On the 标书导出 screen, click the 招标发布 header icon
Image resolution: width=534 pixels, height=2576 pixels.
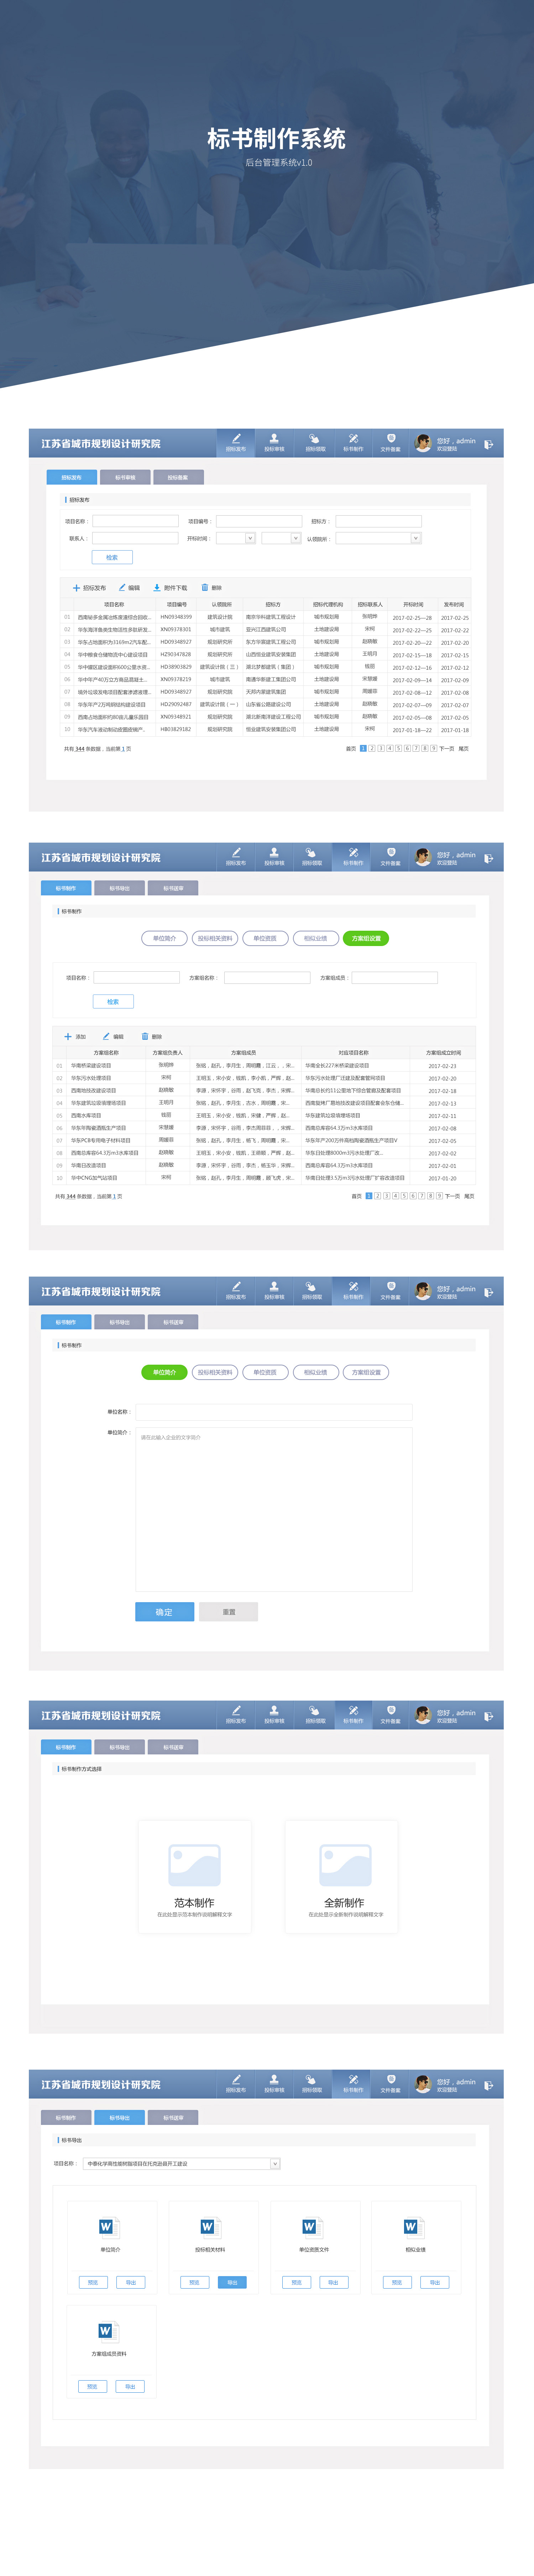pyautogui.click(x=236, y=2079)
